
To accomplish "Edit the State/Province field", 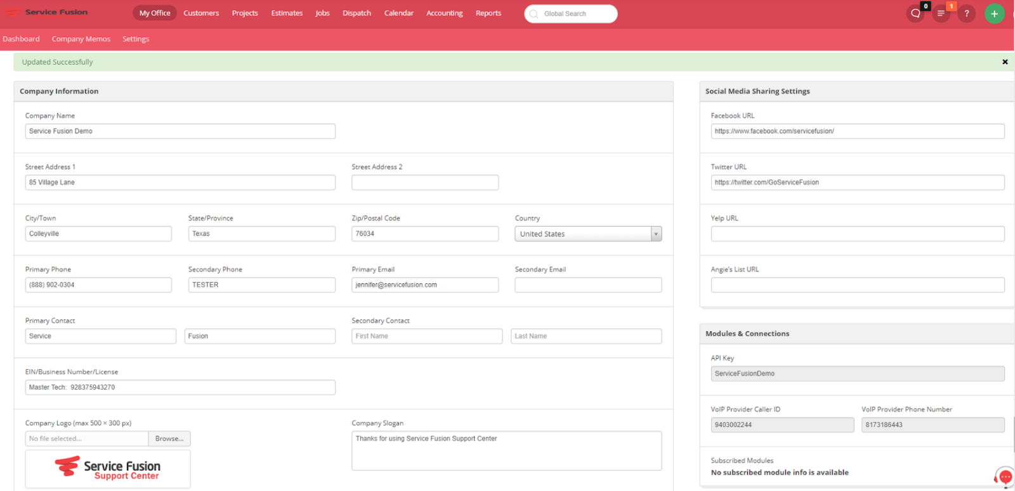I will pyautogui.click(x=262, y=234).
